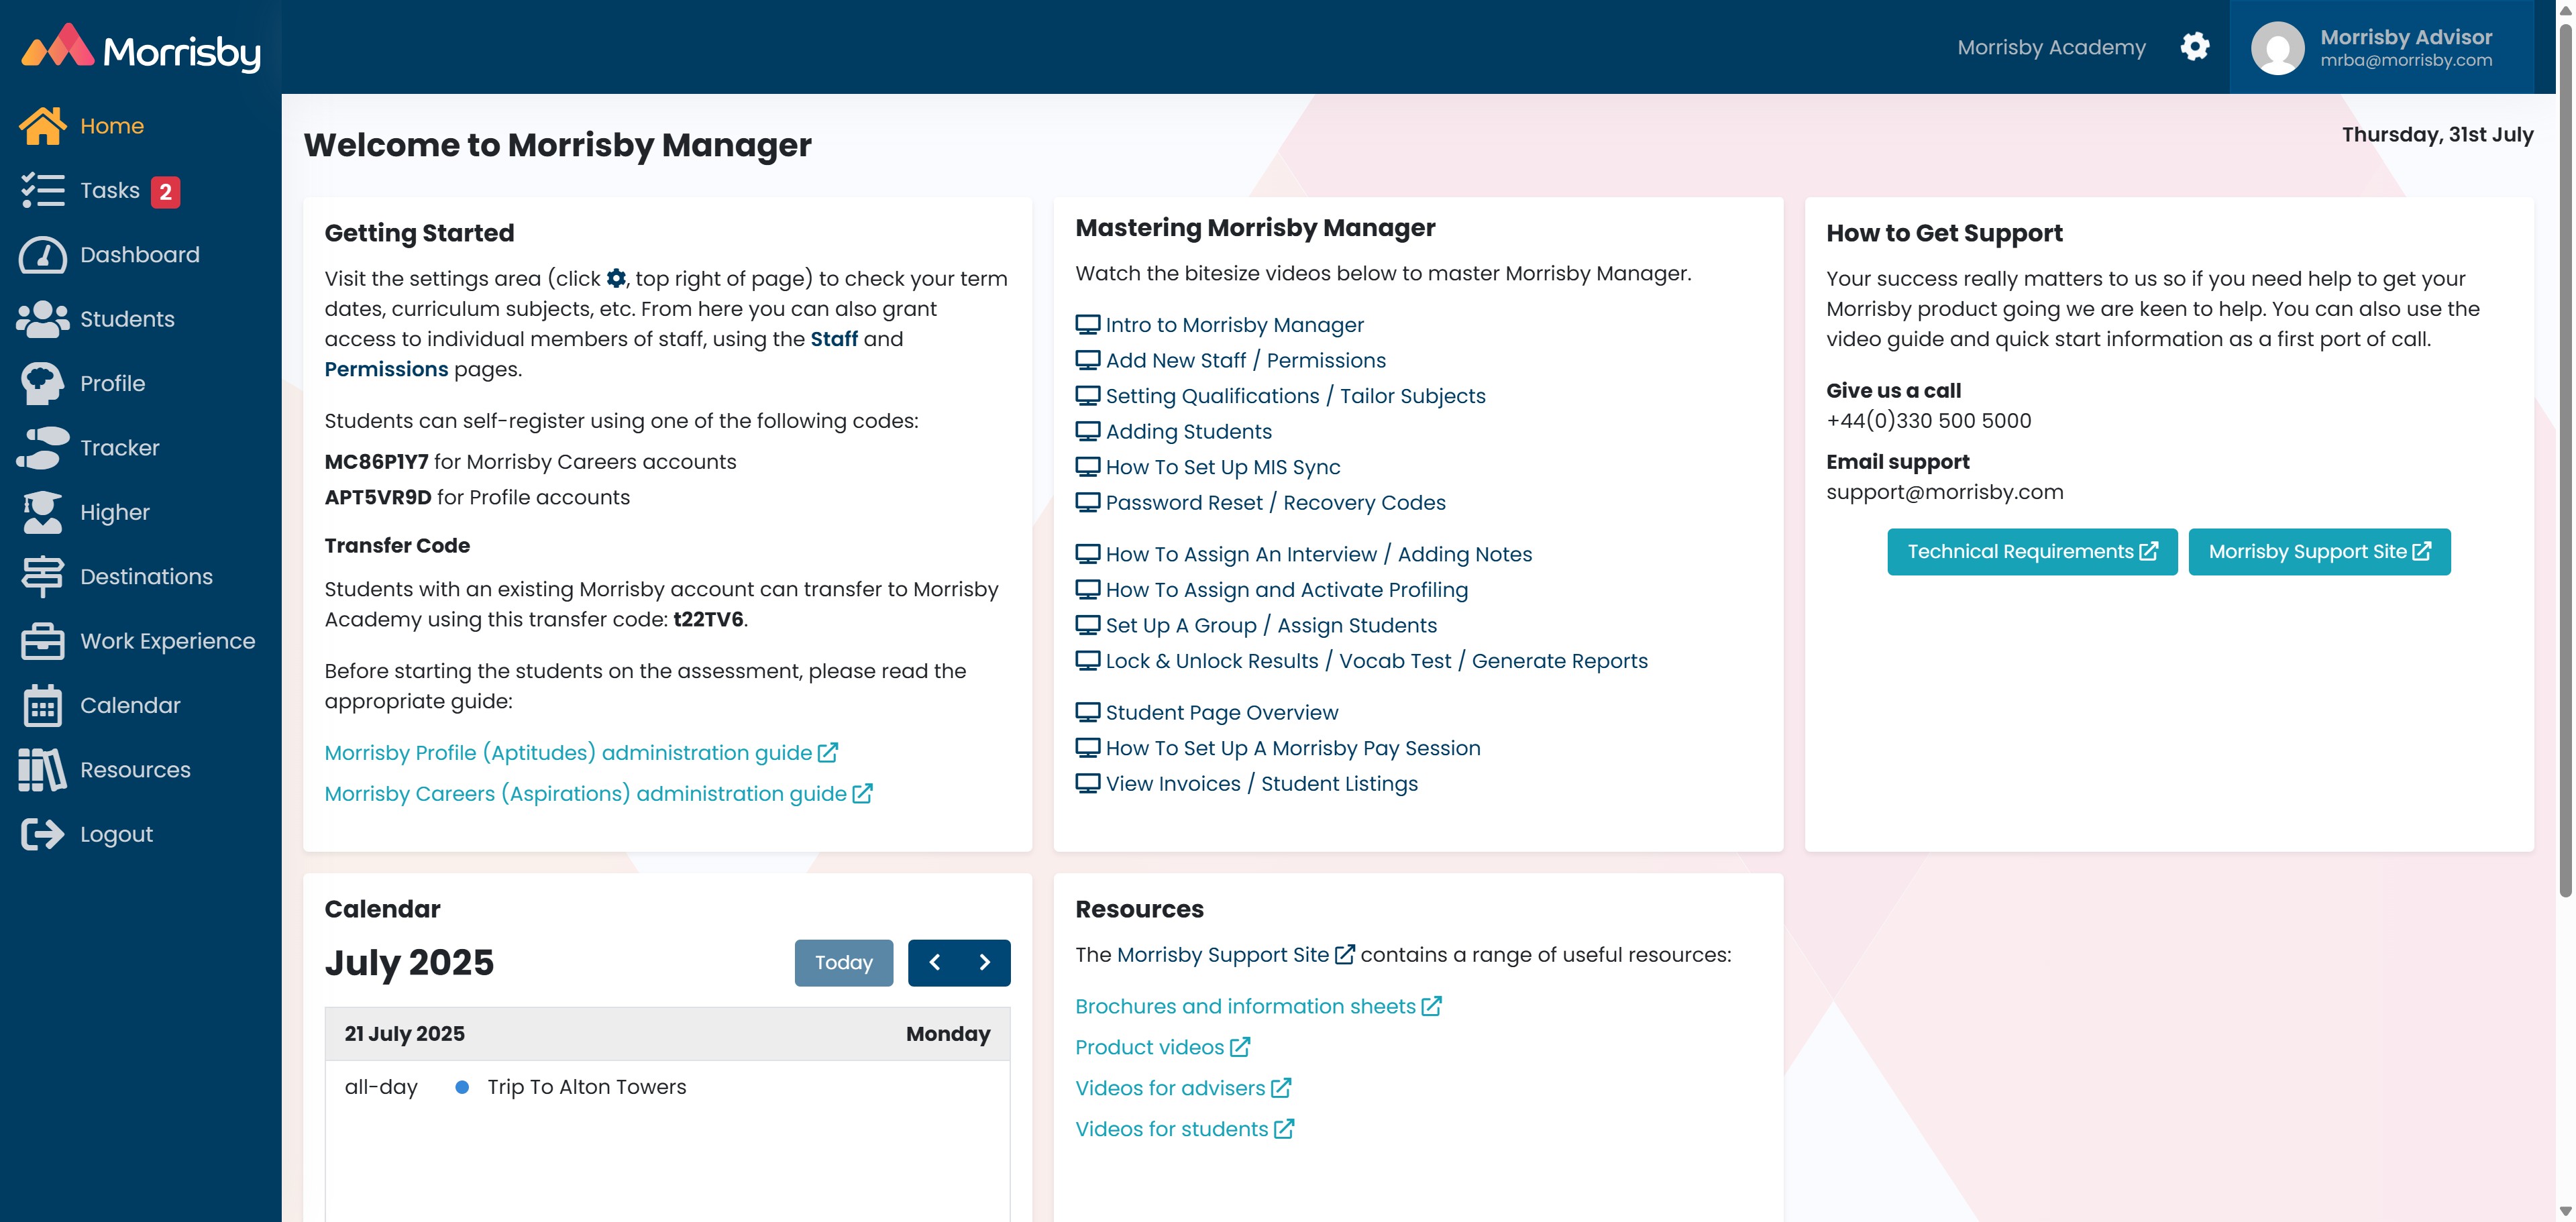The height and width of the screenshot is (1222, 2576).
Task: Click the Work Experience briefcase icon
Action: click(42, 641)
